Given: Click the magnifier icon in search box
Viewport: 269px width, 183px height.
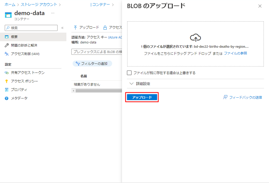Looking at the screenshot, I should [x=8, y=28].
